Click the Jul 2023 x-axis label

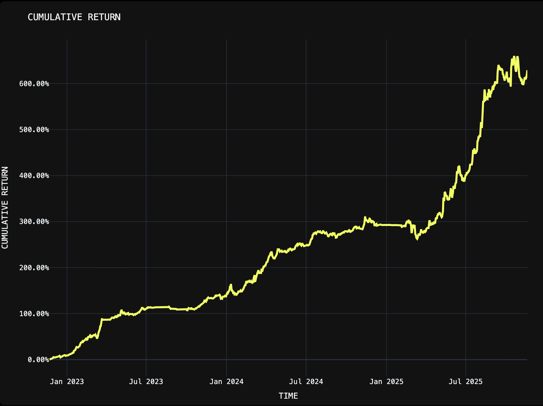pos(146,382)
